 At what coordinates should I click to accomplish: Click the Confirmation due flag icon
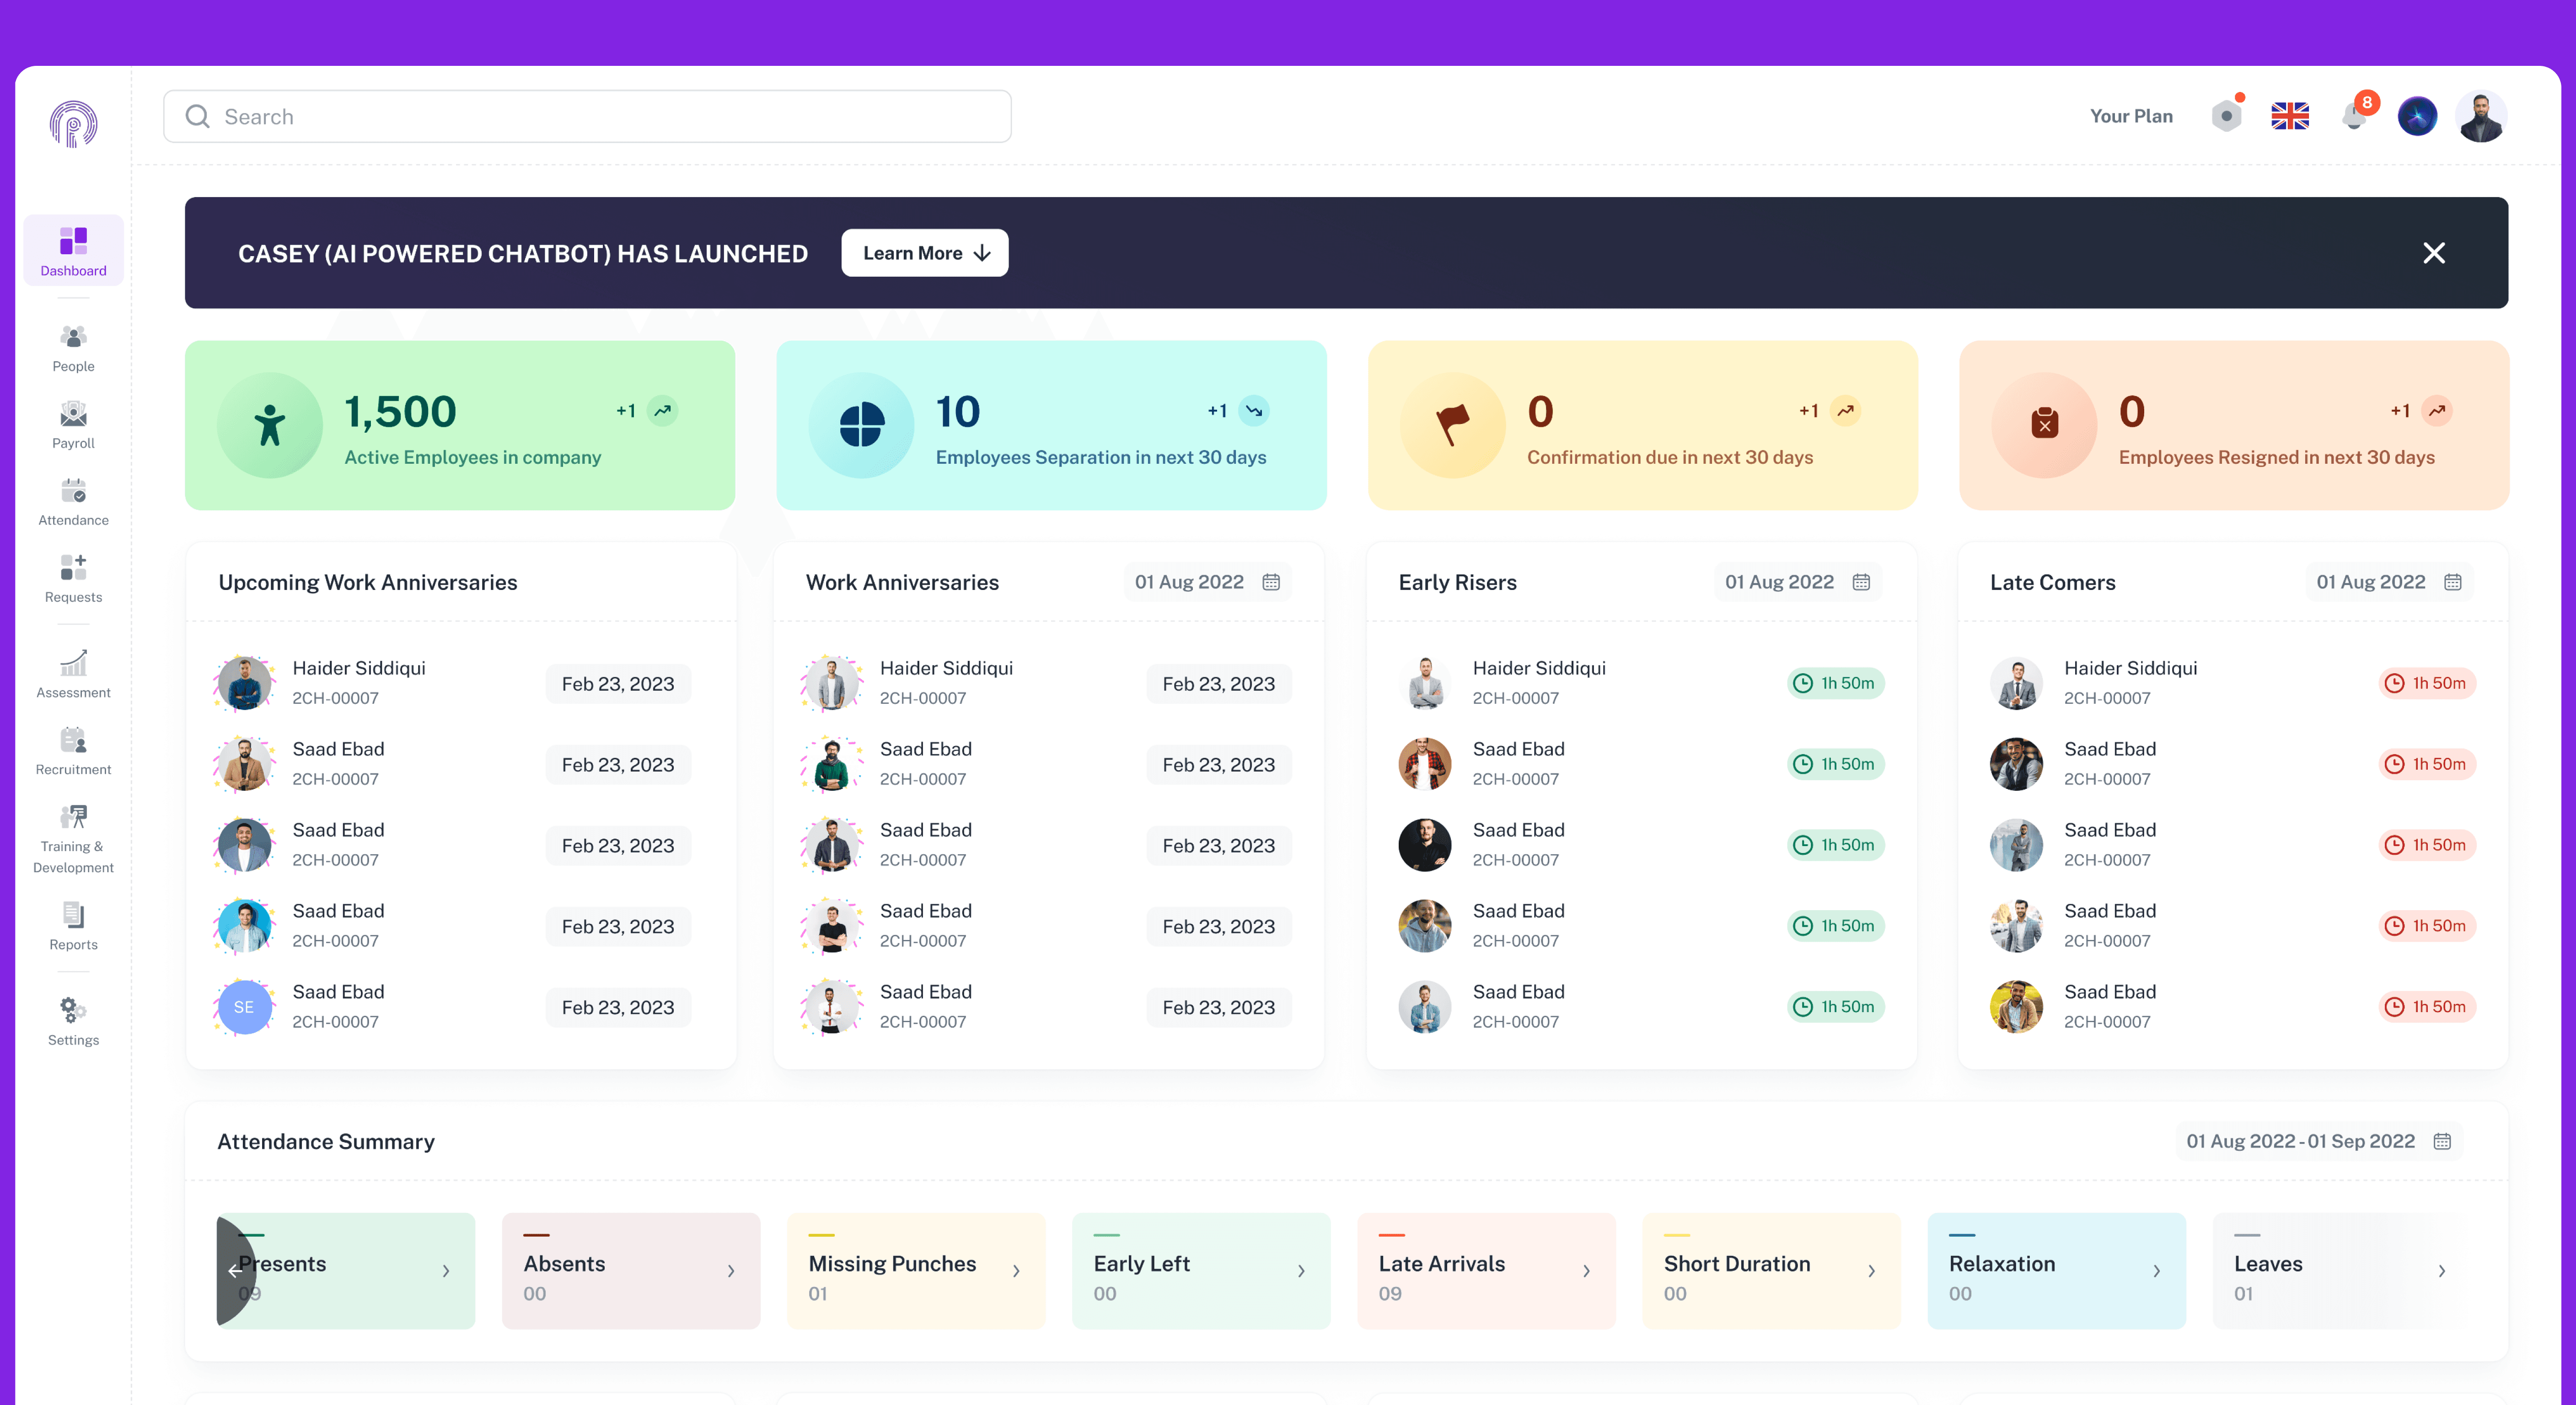[x=1452, y=425]
